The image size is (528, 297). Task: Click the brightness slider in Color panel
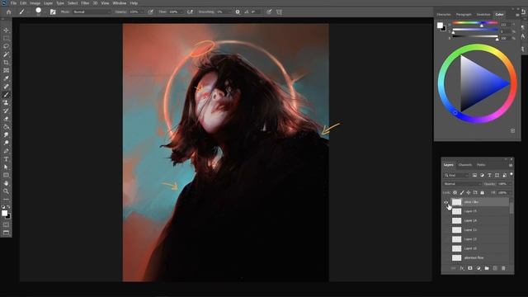pos(475,36)
